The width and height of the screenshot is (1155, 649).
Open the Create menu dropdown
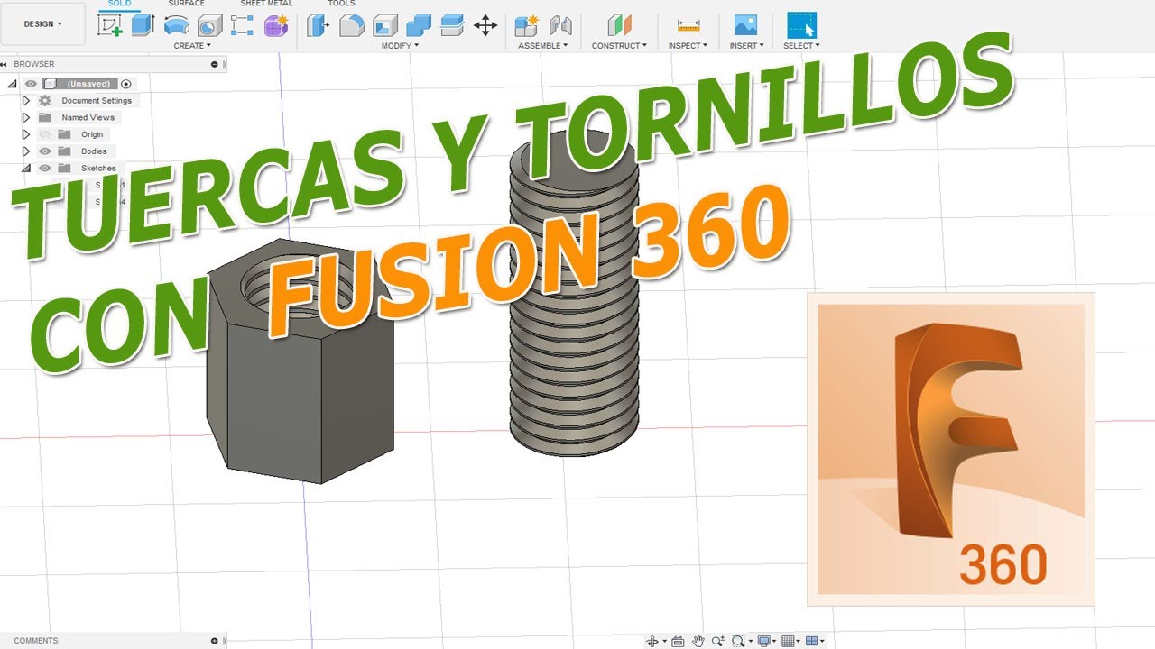(192, 45)
